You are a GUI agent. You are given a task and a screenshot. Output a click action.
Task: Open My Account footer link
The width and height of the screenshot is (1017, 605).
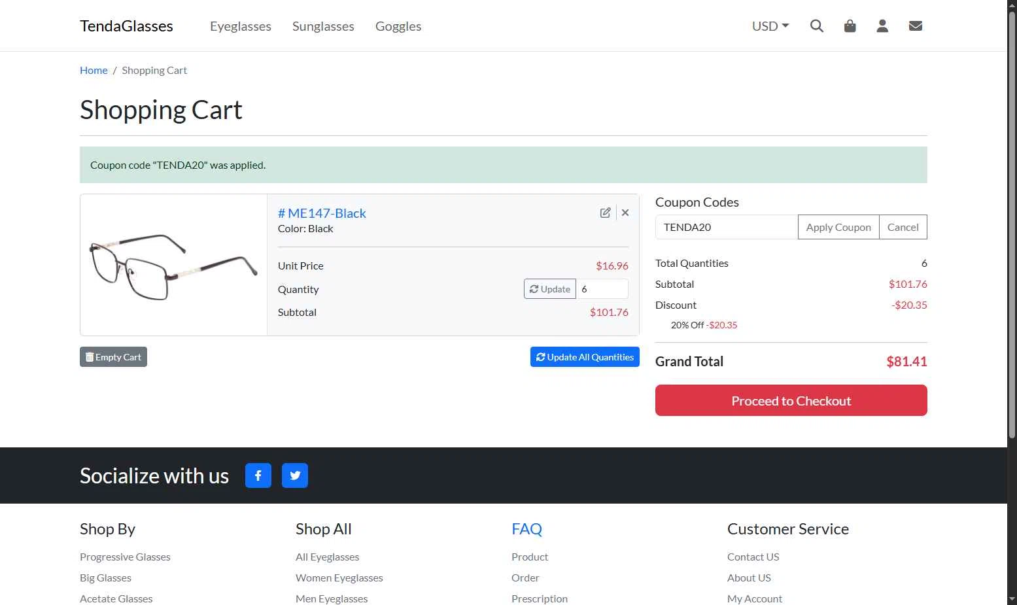(754, 598)
